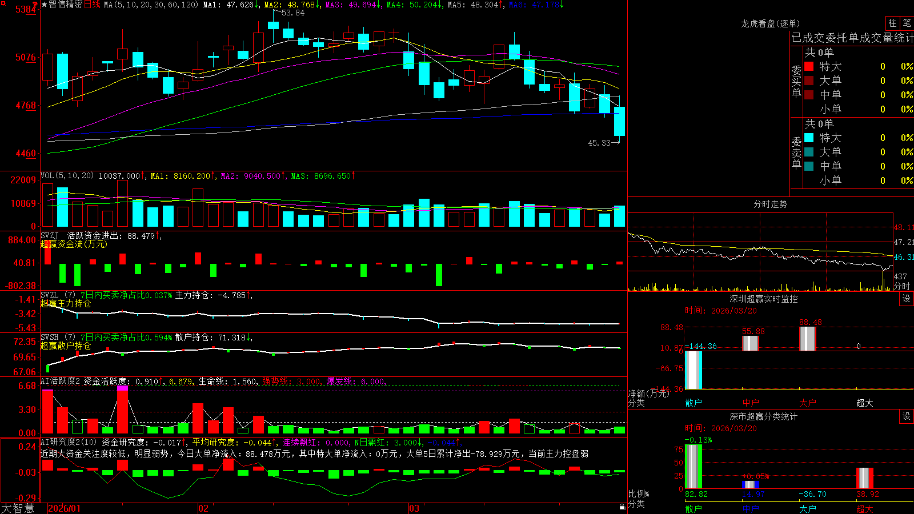Switch to the 柱 bar view button
This screenshot has height=514, width=914.
892,23
